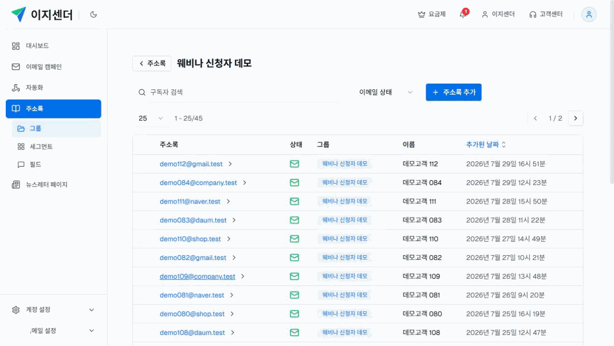This screenshot has height=346, width=614.
Task: Click the name 데모고객 084
Action: [422, 183]
